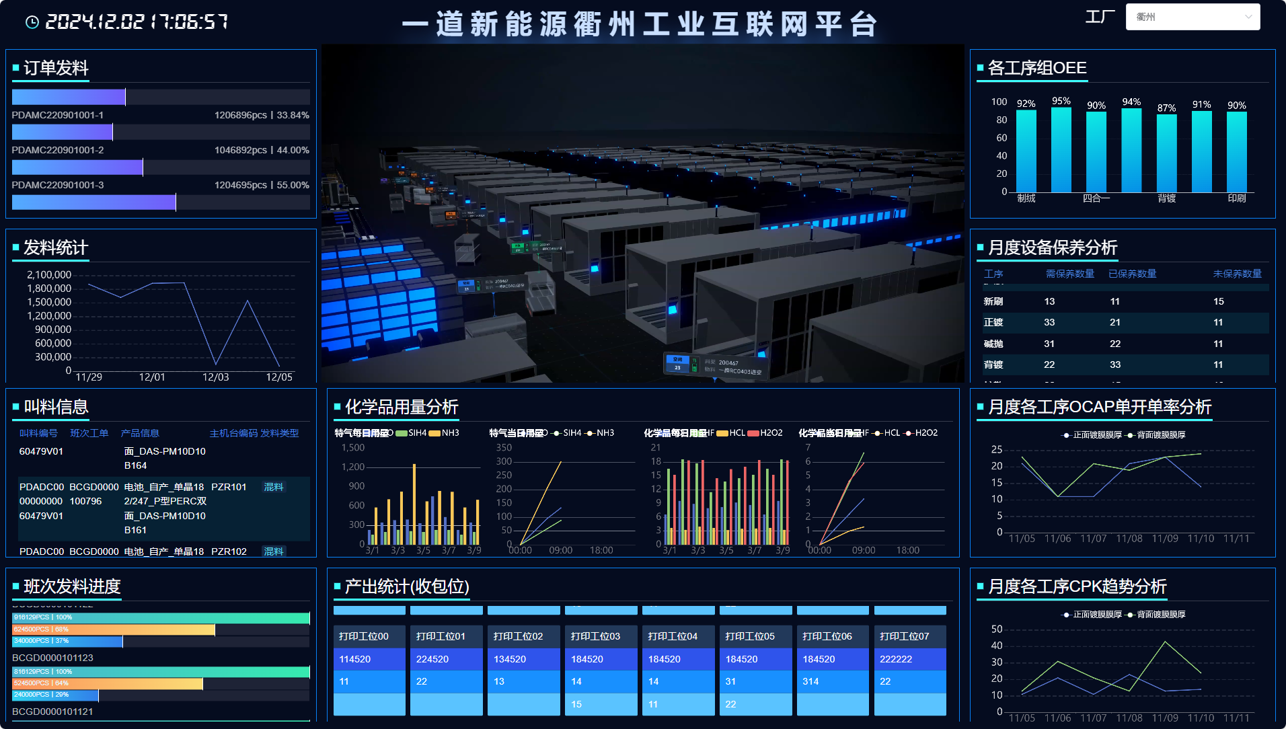
Task: Click the 叫料编号 column header
Action: tap(38, 433)
